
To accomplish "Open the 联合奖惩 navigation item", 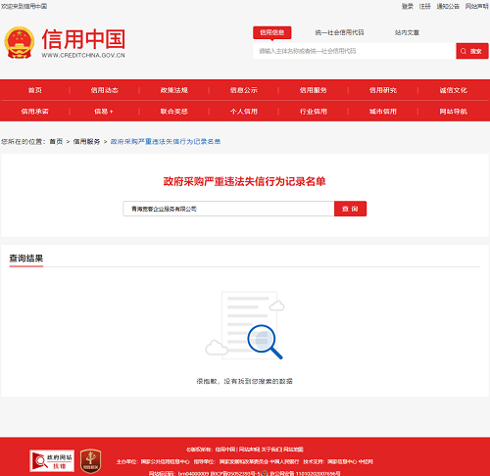I will tap(174, 112).
